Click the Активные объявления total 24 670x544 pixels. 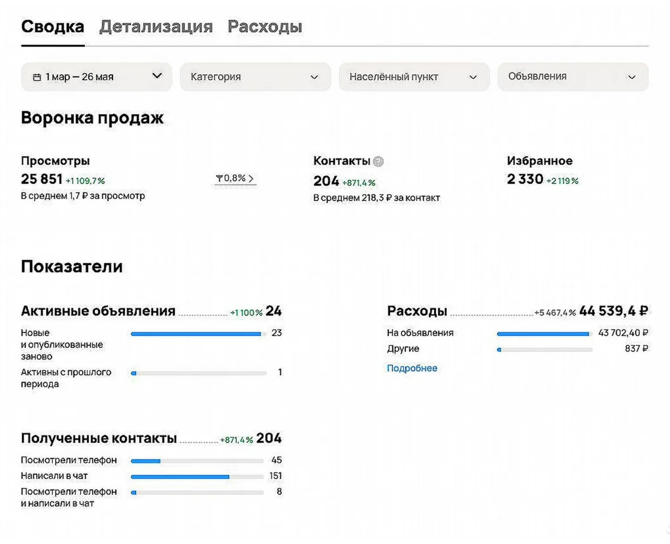pyautogui.click(x=274, y=311)
